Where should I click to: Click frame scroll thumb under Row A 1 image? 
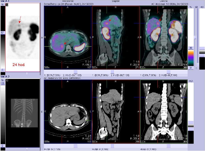[27, 74]
